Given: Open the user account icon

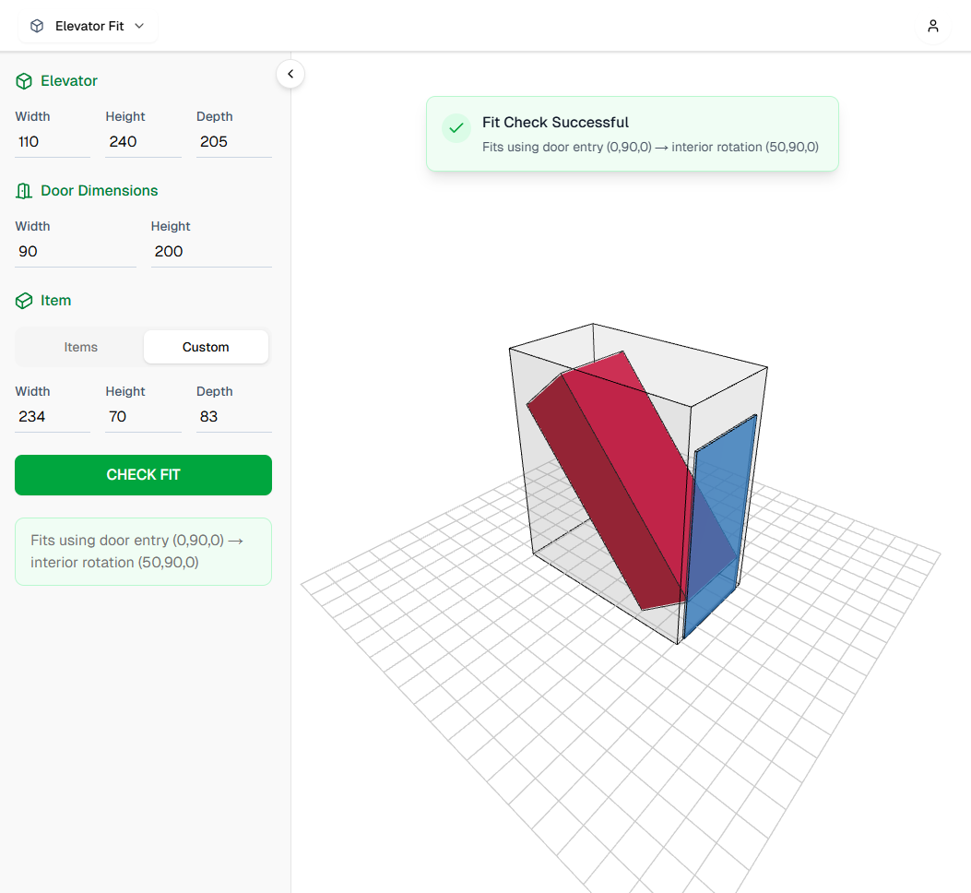Looking at the screenshot, I should pos(933,26).
